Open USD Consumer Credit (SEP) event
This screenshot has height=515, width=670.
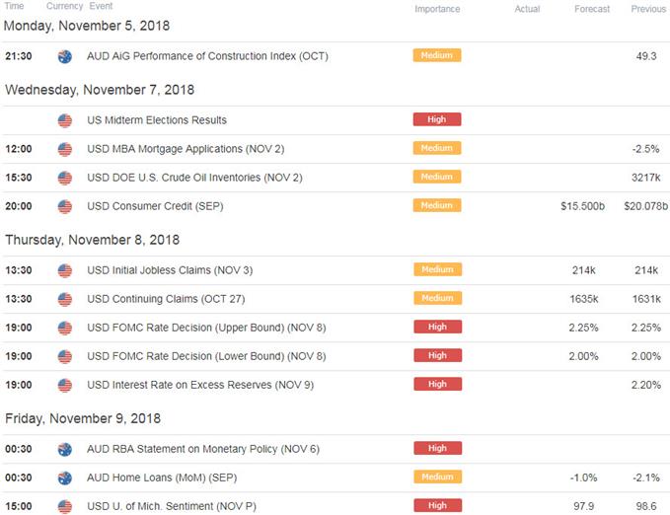pyautogui.click(x=155, y=206)
